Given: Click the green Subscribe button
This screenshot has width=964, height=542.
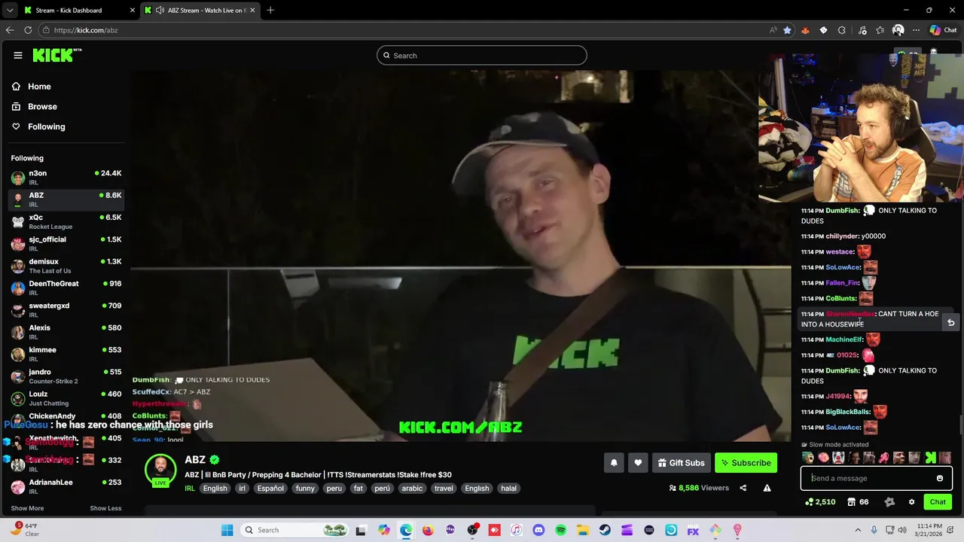Looking at the screenshot, I should [746, 463].
